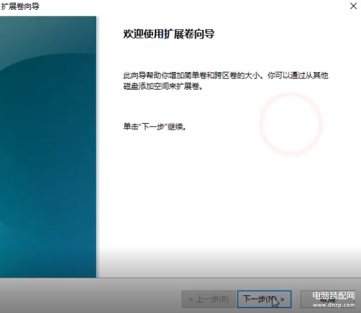Click 取消 button behind the watermark

coord(328,299)
